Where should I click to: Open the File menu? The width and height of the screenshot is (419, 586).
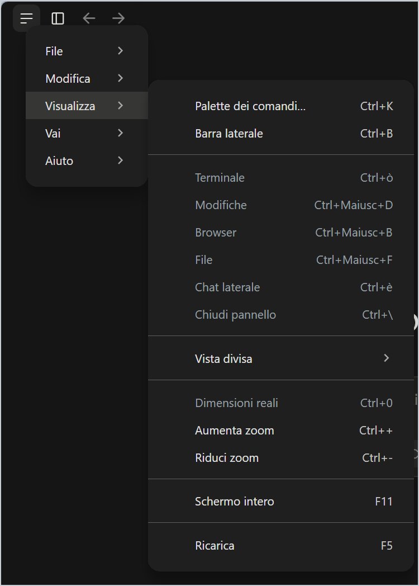pyautogui.click(x=87, y=51)
